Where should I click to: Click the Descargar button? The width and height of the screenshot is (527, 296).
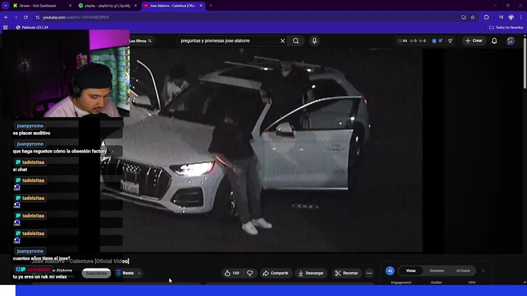tap(311, 273)
